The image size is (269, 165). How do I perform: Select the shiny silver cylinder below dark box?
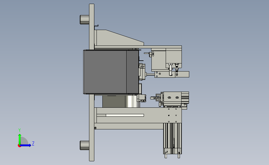click(x=132, y=102)
